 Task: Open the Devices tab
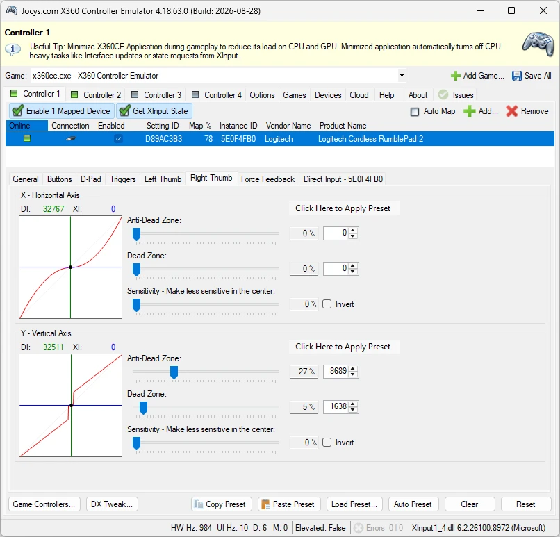pyautogui.click(x=328, y=95)
